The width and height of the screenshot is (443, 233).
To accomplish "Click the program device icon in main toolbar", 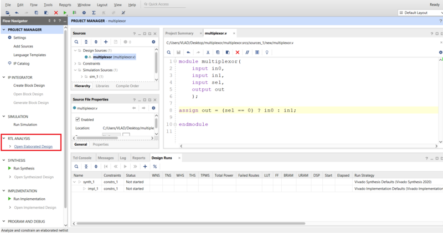I will (74, 13).
